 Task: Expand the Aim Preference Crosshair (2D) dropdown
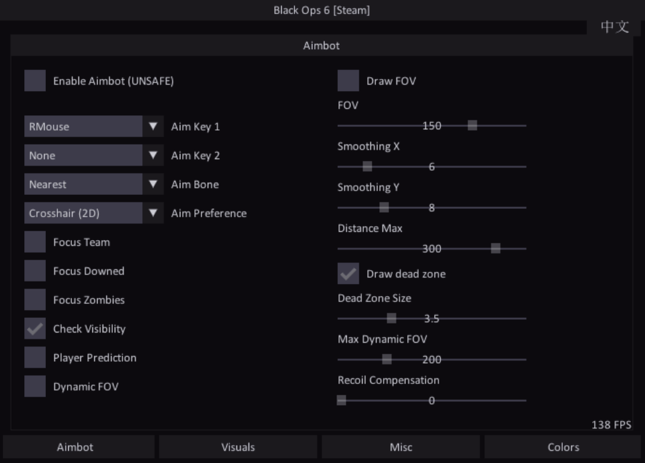(x=94, y=213)
